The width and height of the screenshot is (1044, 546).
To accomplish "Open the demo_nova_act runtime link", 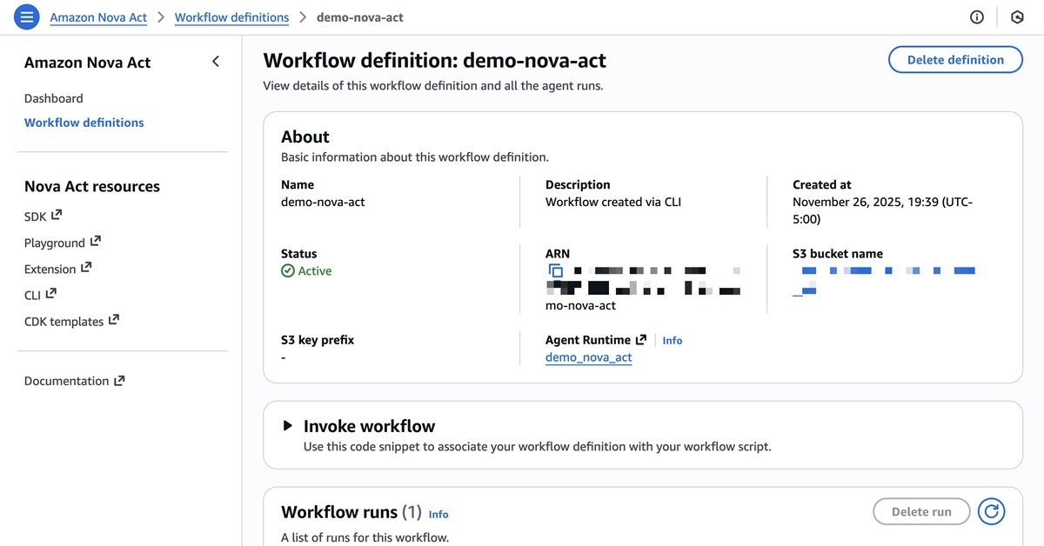I will (588, 356).
